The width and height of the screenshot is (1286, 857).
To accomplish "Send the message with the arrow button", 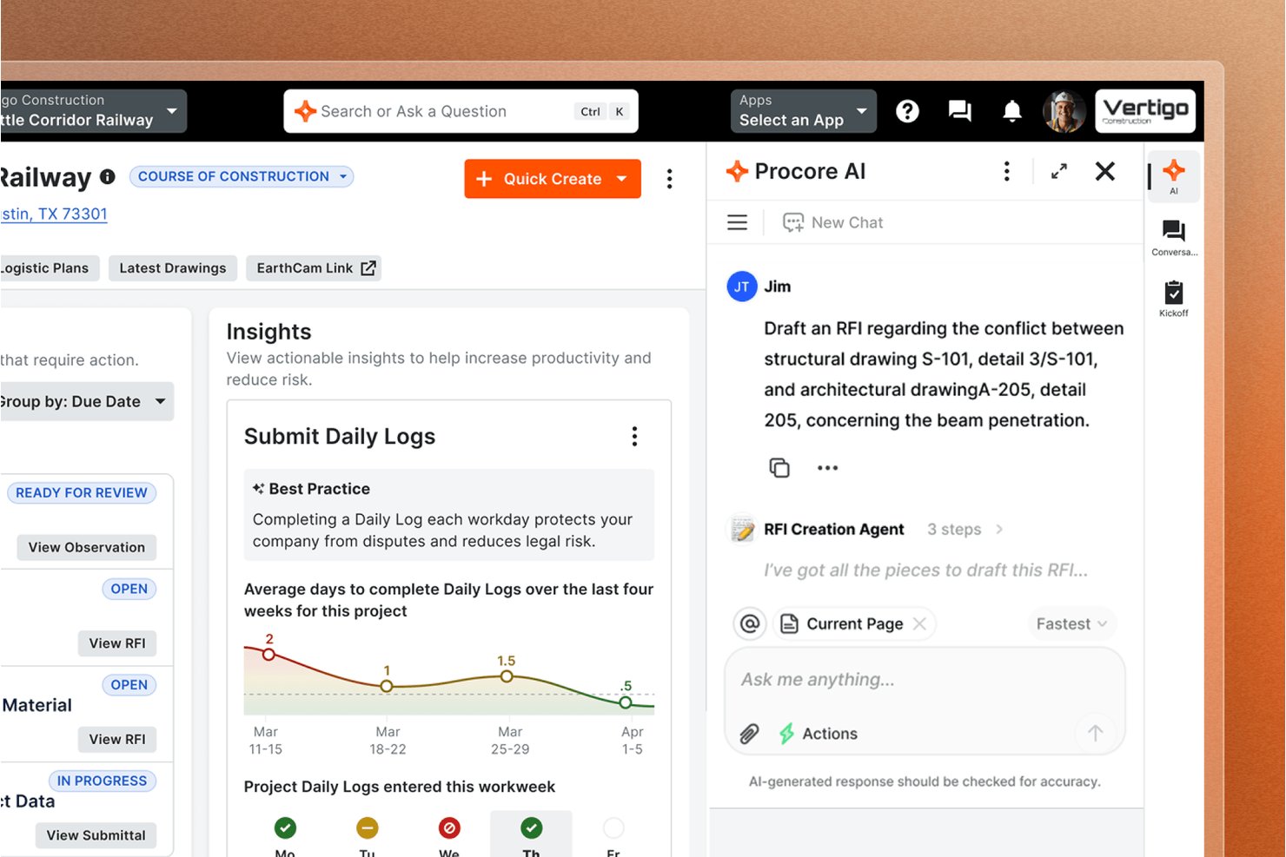I will click(x=1095, y=734).
